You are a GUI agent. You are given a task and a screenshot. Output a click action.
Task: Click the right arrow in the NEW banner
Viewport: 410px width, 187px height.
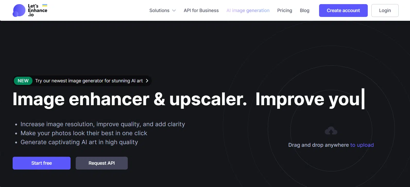pos(147,81)
